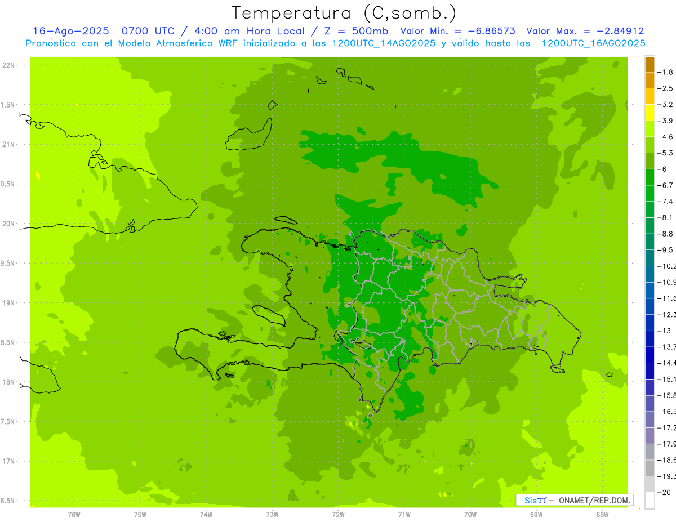Click the '-6.7' colorbar value
Screen dimensions: 676x522
pos(666,185)
